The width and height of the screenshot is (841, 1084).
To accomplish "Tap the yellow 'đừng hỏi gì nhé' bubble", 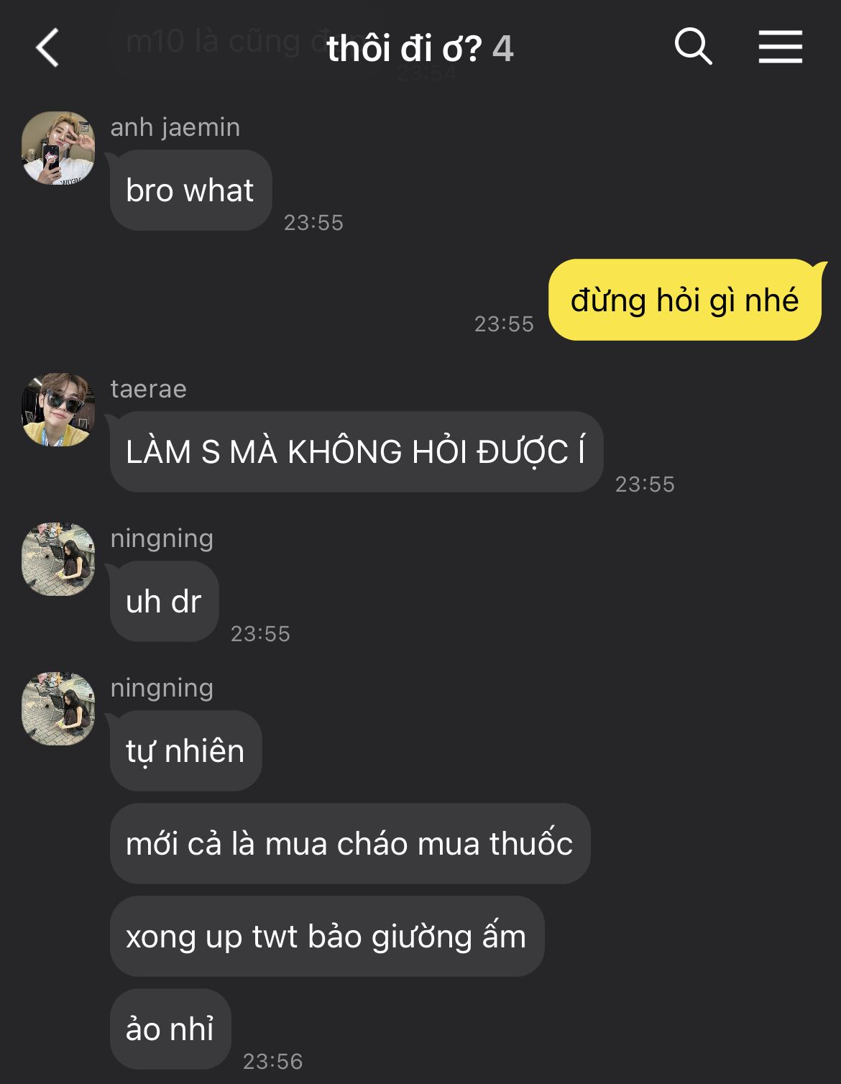I will click(685, 300).
